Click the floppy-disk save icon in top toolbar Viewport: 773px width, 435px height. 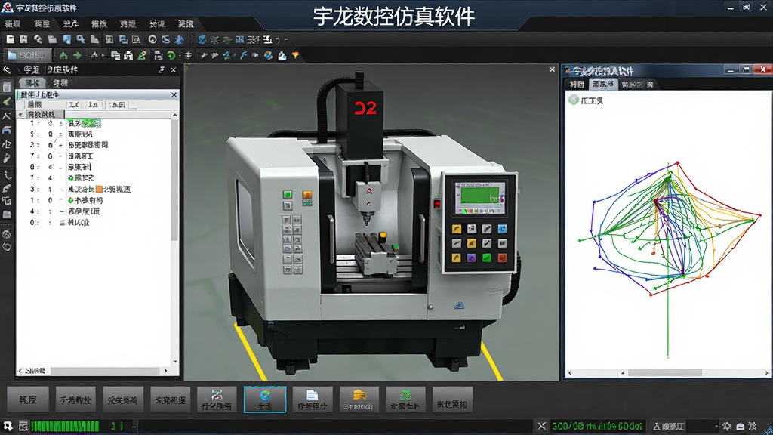(x=23, y=39)
